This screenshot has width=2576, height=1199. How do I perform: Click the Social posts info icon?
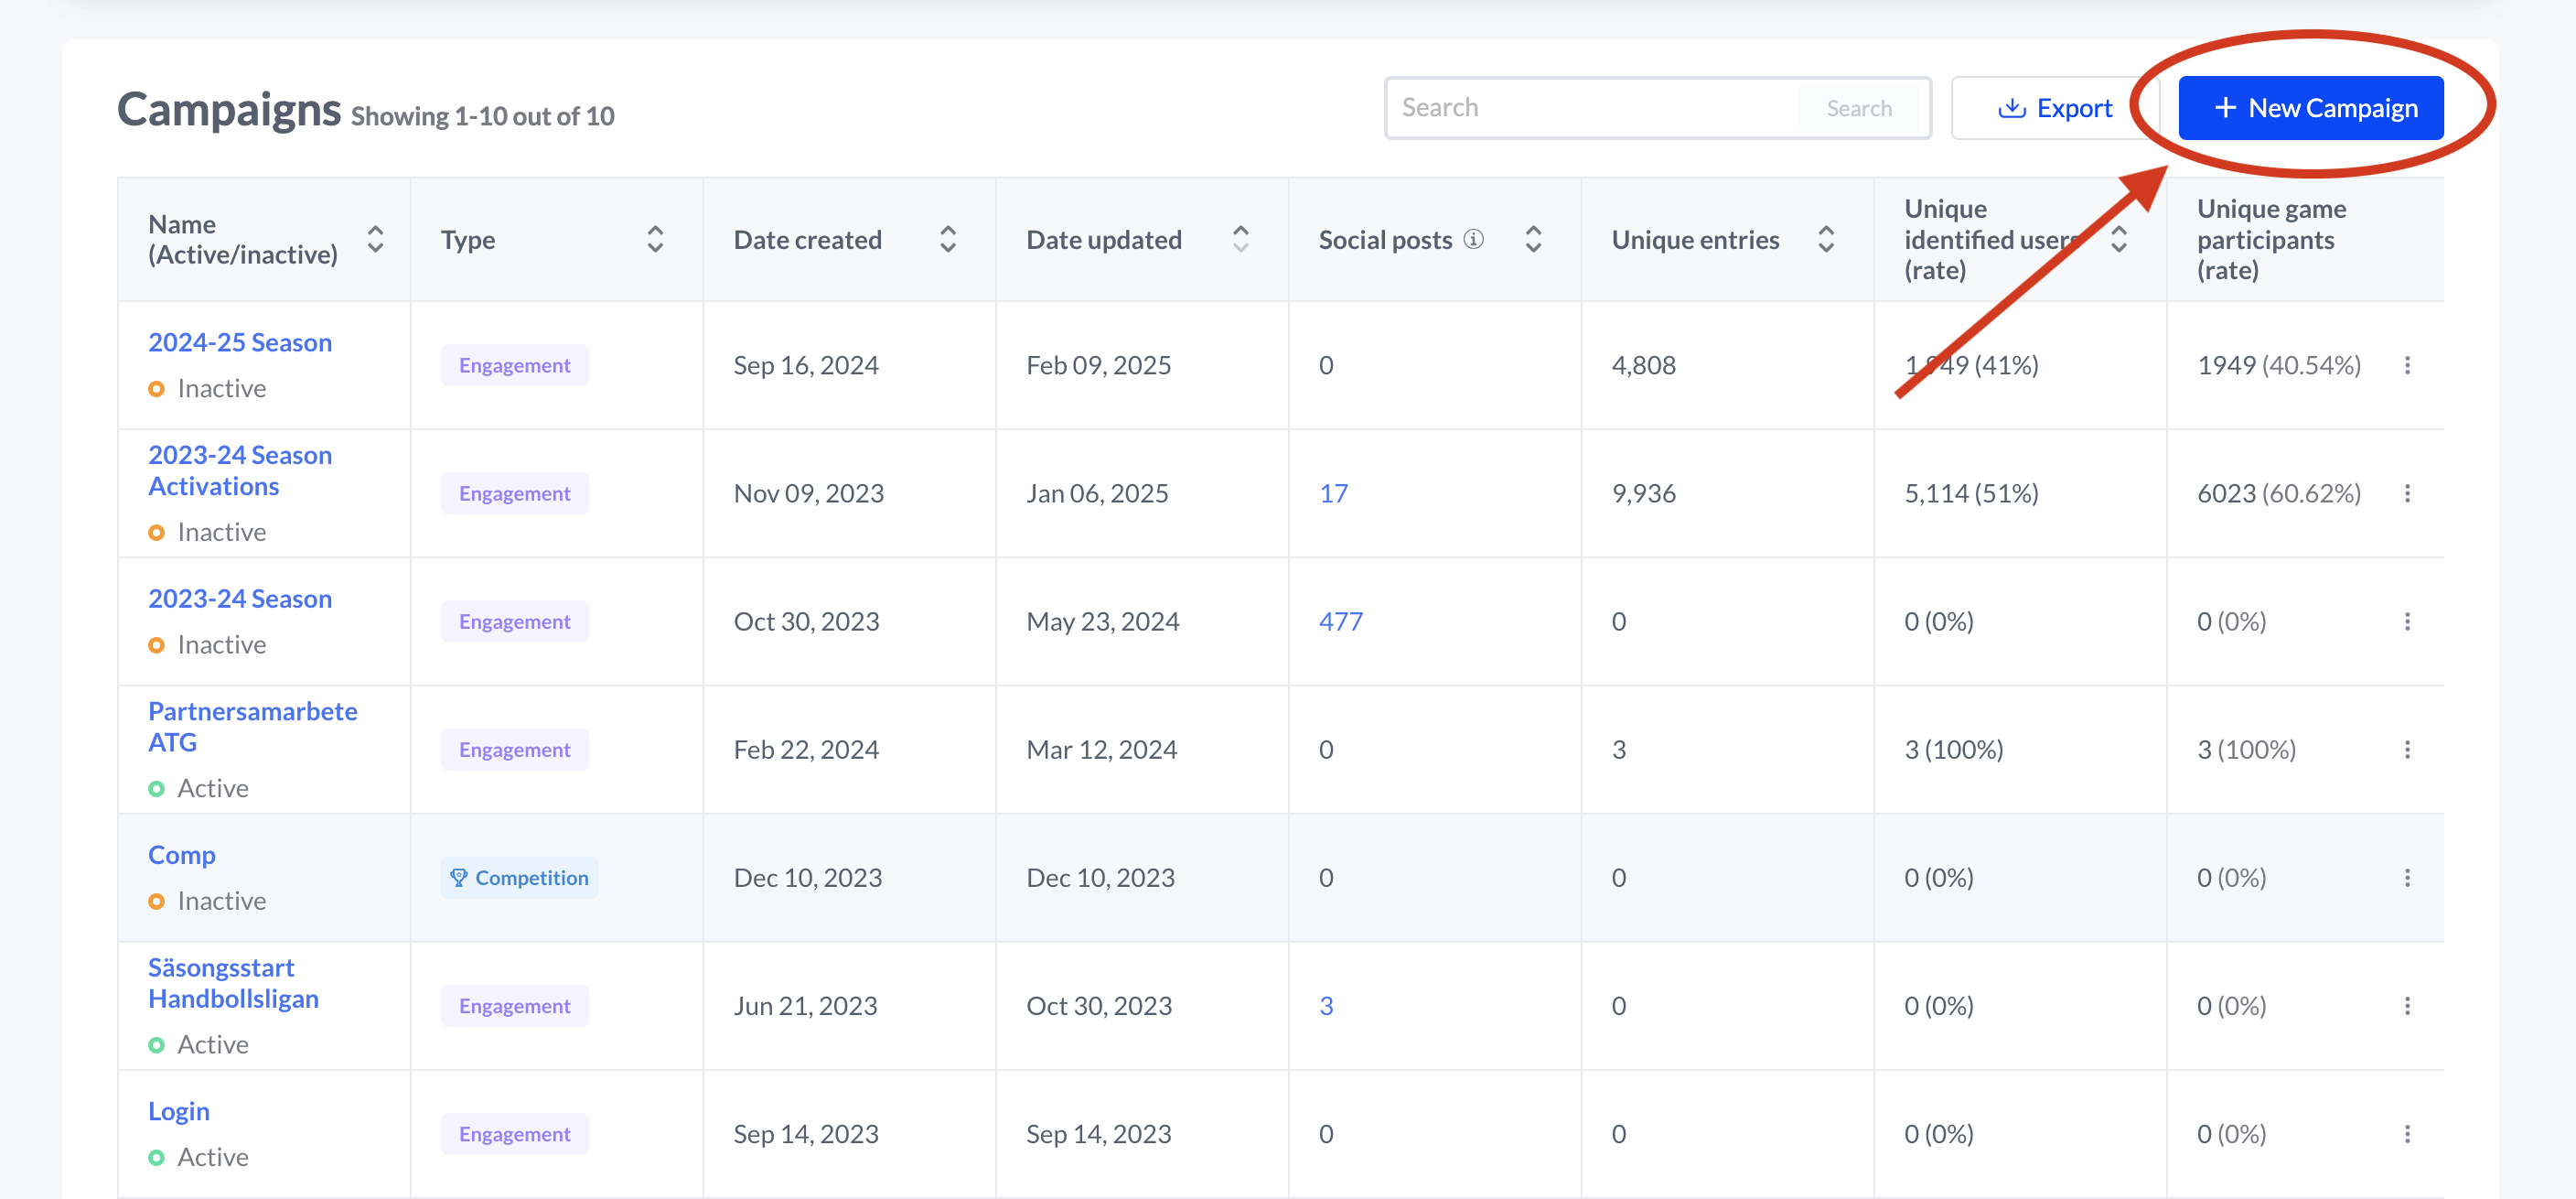(x=1473, y=239)
